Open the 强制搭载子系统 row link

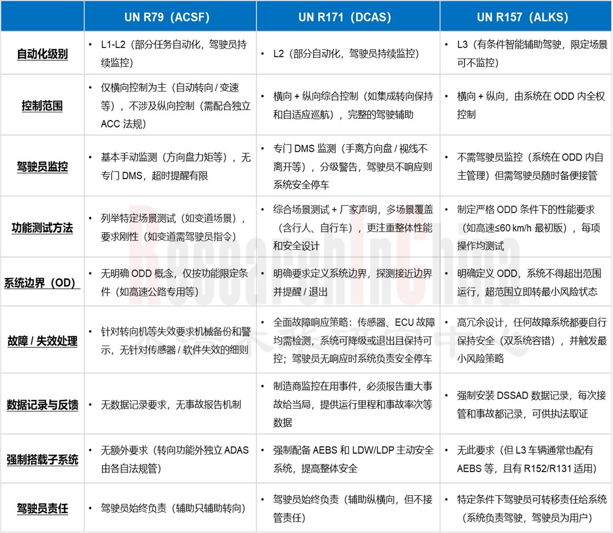pos(42,460)
